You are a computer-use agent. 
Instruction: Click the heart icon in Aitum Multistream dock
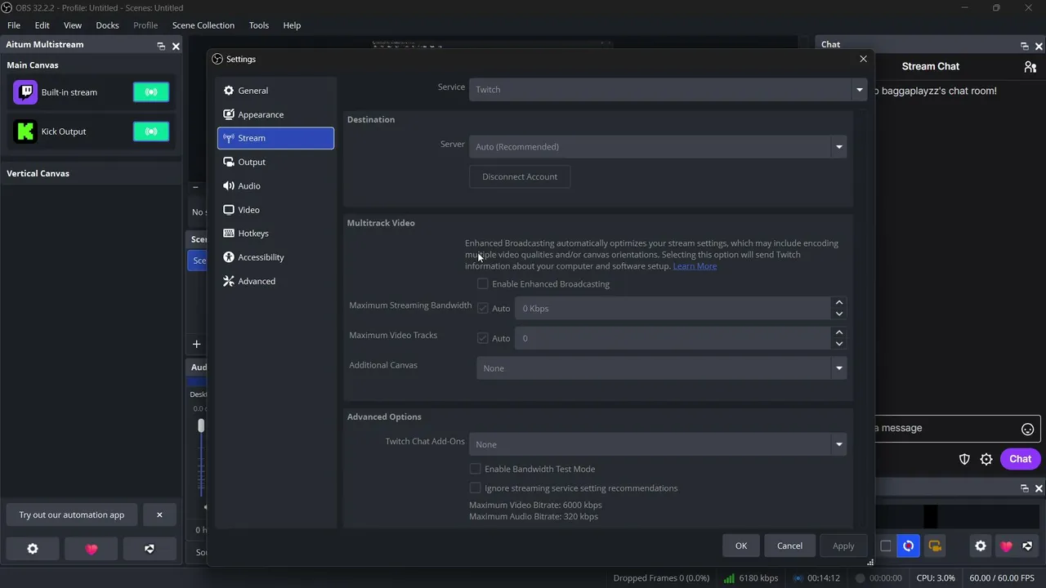tap(92, 549)
